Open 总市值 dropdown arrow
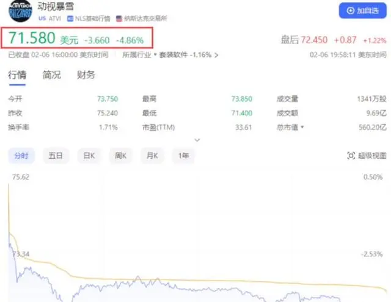The width and height of the screenshot is (391, 302). (302, 127)
